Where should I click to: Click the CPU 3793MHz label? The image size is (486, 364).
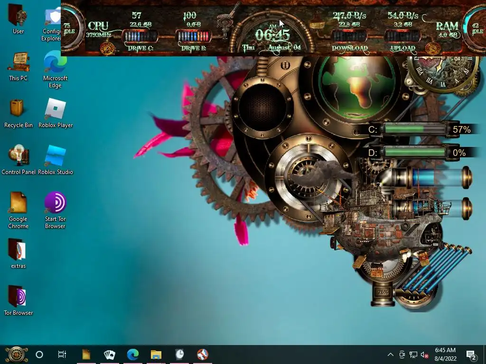click(x=98, y=30)
